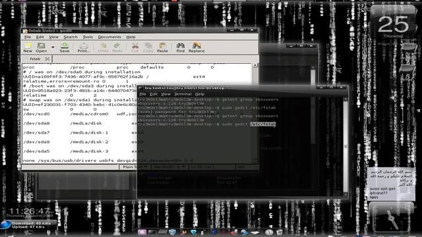Open Find with the binoculars icon
Screen dimensions: 422x237
[180, 47]
